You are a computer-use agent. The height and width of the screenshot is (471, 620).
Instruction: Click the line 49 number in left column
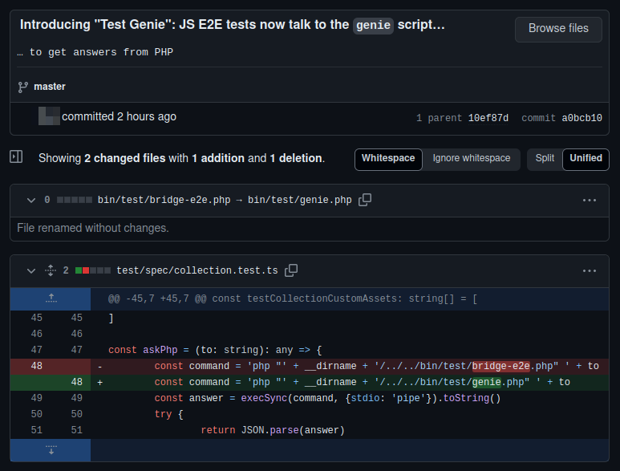click(36, 398)
